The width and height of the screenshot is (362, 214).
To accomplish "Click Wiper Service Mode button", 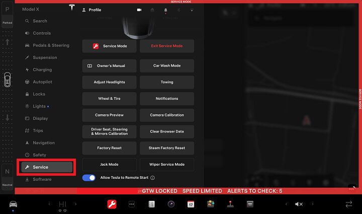I will (167, 165).
